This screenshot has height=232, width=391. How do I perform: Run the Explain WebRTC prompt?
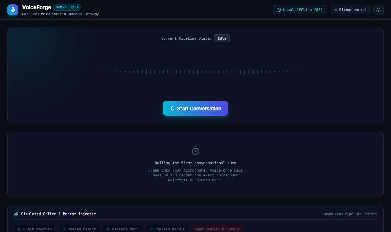[167, 229]
